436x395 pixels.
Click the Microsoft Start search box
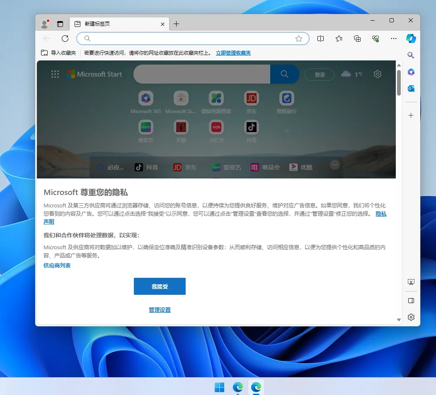[202, 74]
